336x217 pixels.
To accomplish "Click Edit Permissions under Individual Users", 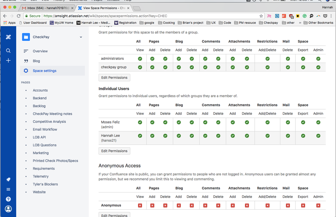I will (114, 151).
